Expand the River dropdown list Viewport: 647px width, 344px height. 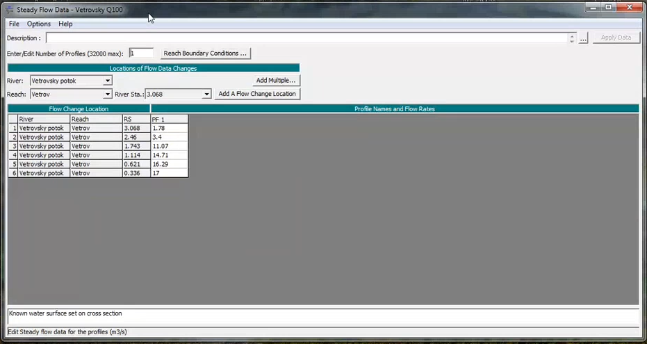pos(107,81)
